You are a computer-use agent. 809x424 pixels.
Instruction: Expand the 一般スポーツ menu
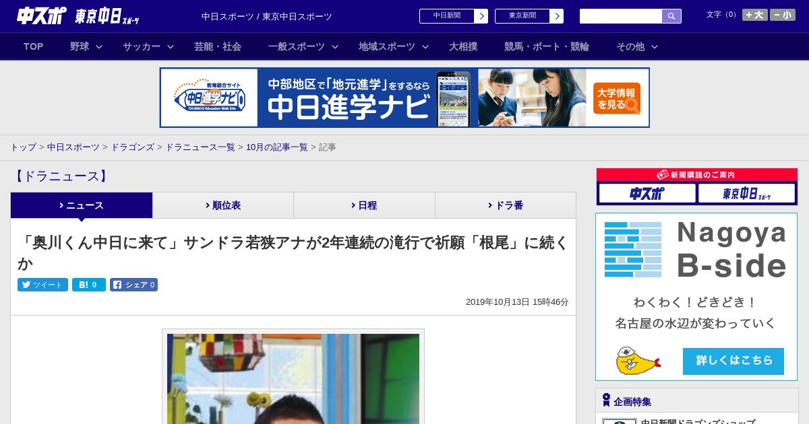303,46
